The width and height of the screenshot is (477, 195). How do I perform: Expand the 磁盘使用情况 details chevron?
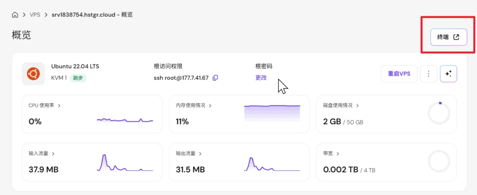pyautogui.click(x=357, y=106)
